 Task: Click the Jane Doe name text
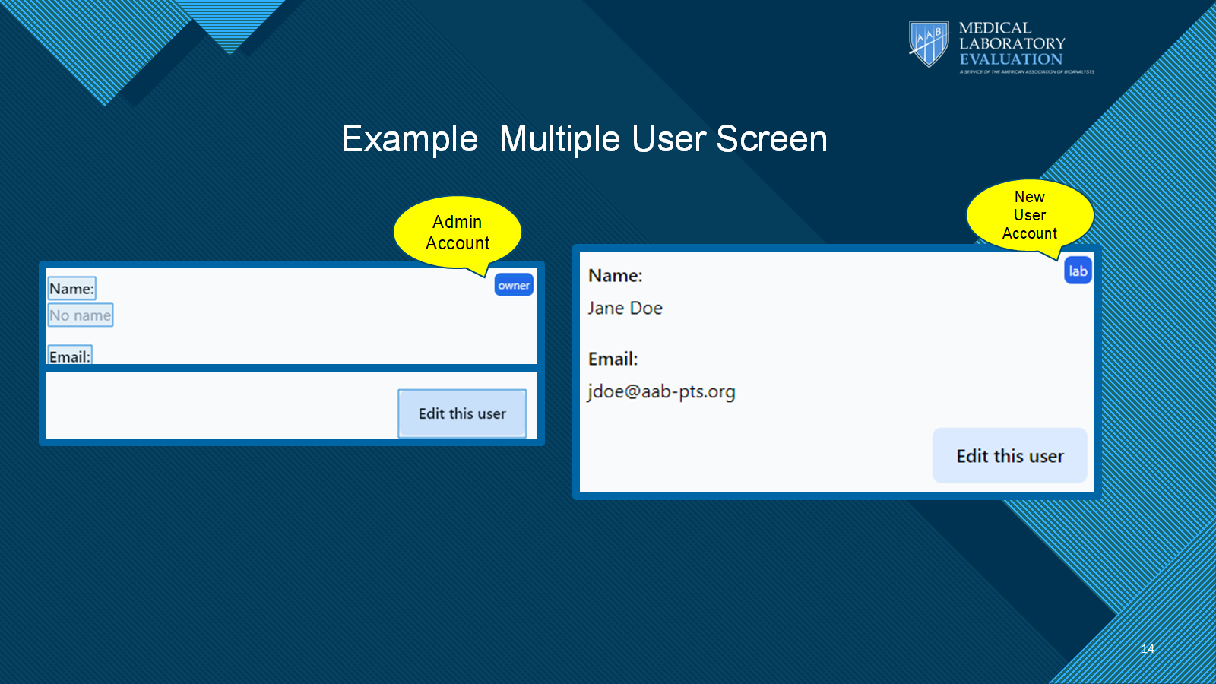[625, 308]
